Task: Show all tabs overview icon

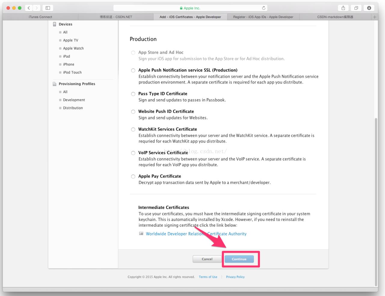Action: 356,8
